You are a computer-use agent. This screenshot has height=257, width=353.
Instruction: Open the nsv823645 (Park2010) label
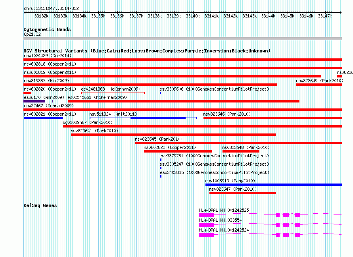pos(159,139)
